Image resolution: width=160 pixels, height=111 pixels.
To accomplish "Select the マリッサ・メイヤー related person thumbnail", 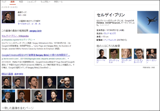I will pyautogui.click(x=127, y=54).
